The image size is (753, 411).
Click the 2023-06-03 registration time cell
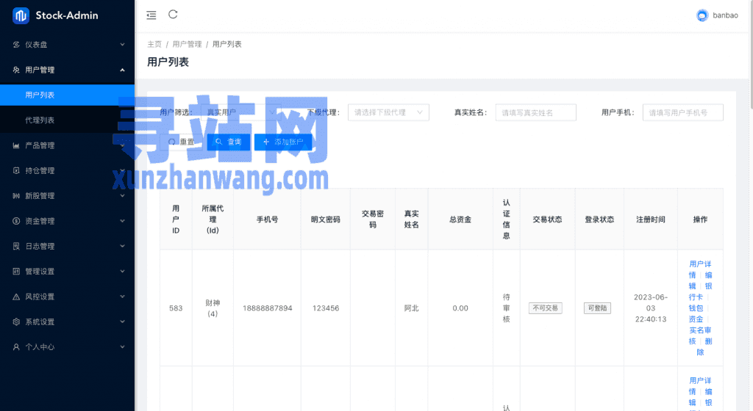[x=651, y=308]
